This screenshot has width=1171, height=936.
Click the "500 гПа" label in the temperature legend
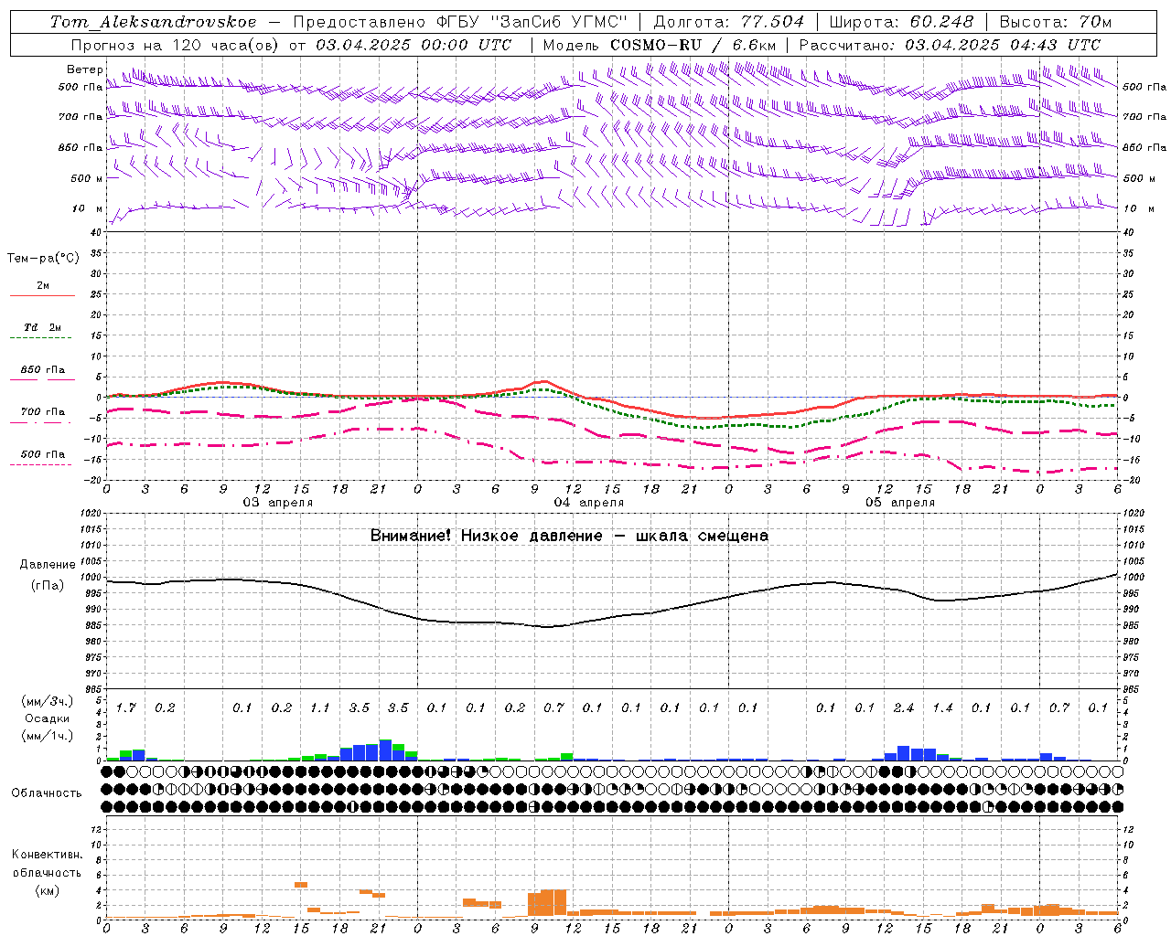(43, 454)
